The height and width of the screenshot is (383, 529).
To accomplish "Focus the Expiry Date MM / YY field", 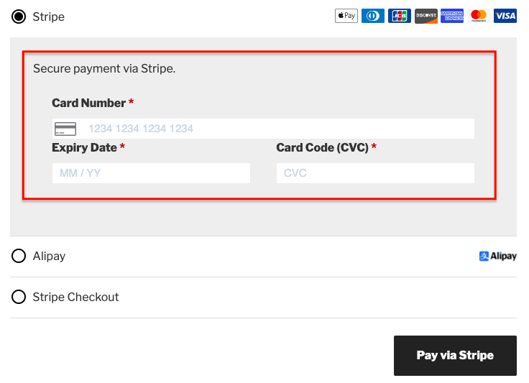I will 151,173.
